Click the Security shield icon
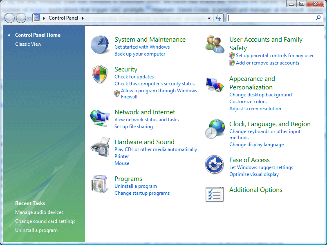Viewport: 327px width, 245px height. click(x=100, y=74)
